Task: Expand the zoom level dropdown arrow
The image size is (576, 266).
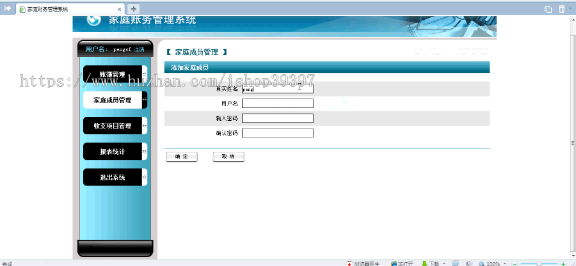Action: pos(504,263)
